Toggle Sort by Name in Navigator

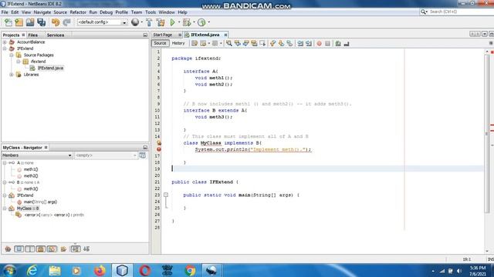tap(76, 249)
